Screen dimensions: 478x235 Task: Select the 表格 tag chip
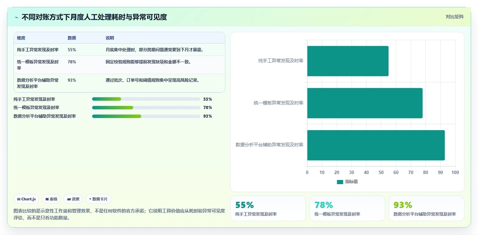coord(51,199)
